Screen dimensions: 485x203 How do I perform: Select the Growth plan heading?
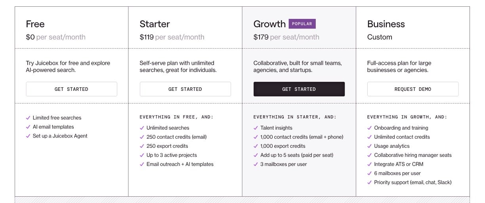pyautogui.click(x=269, y=24)
